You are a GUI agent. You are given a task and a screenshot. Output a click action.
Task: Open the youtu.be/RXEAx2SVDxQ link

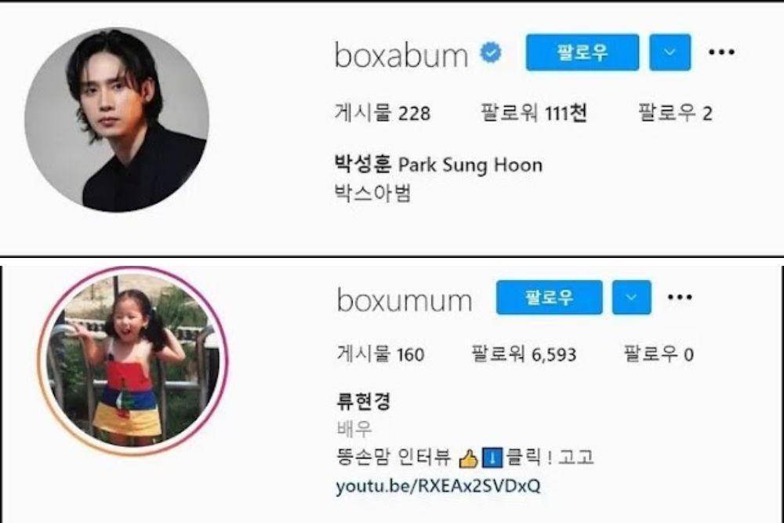tap(438, 486)
